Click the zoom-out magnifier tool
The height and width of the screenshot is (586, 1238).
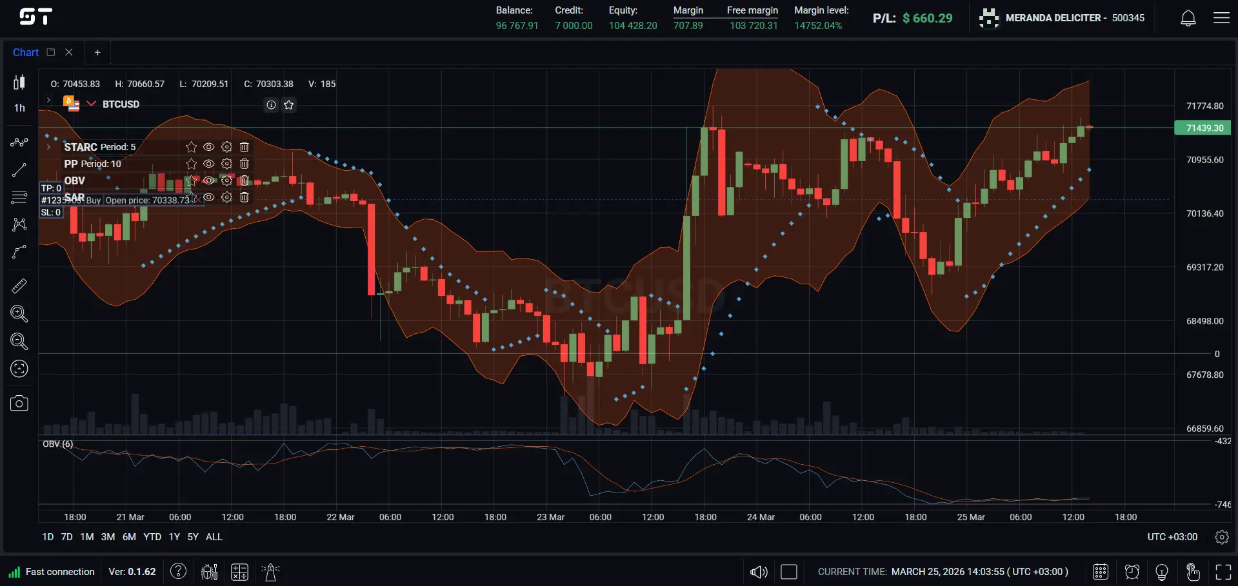(x=19, y=342)
